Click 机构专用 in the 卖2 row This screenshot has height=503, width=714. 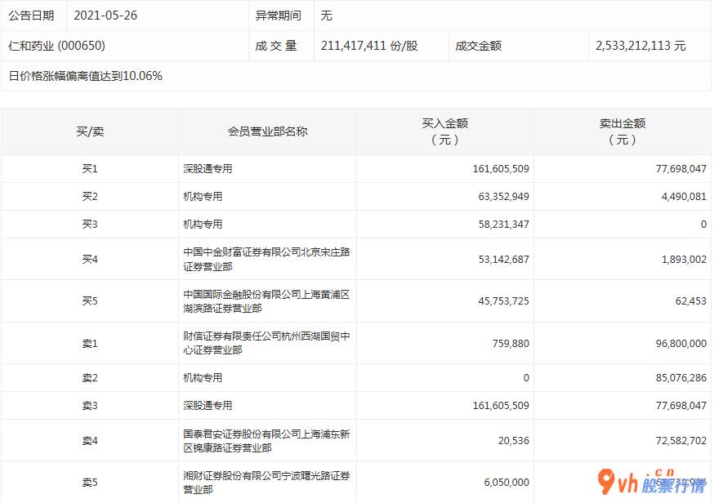[x=203, y=378]
